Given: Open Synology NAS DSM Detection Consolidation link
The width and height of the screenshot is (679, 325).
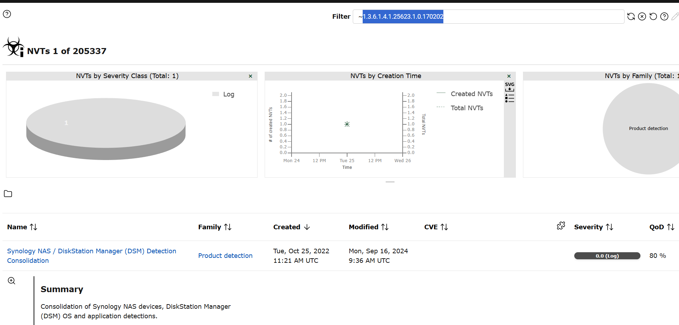Looking at the screenshot, I should pos(92,256).
